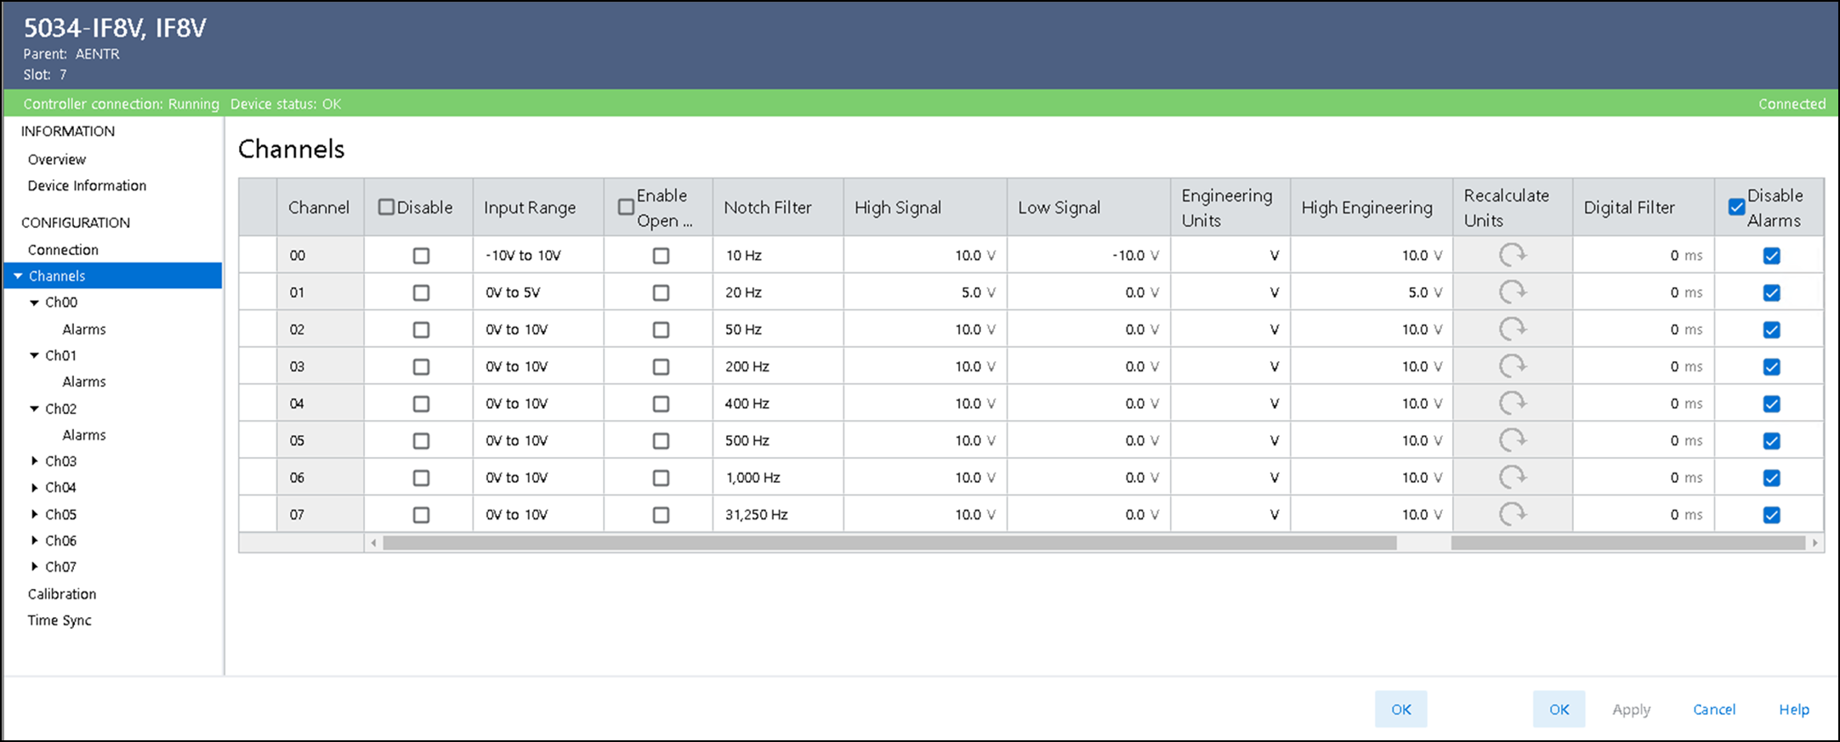Open Help link
1840x742 pixels.
click(1793, 710)
